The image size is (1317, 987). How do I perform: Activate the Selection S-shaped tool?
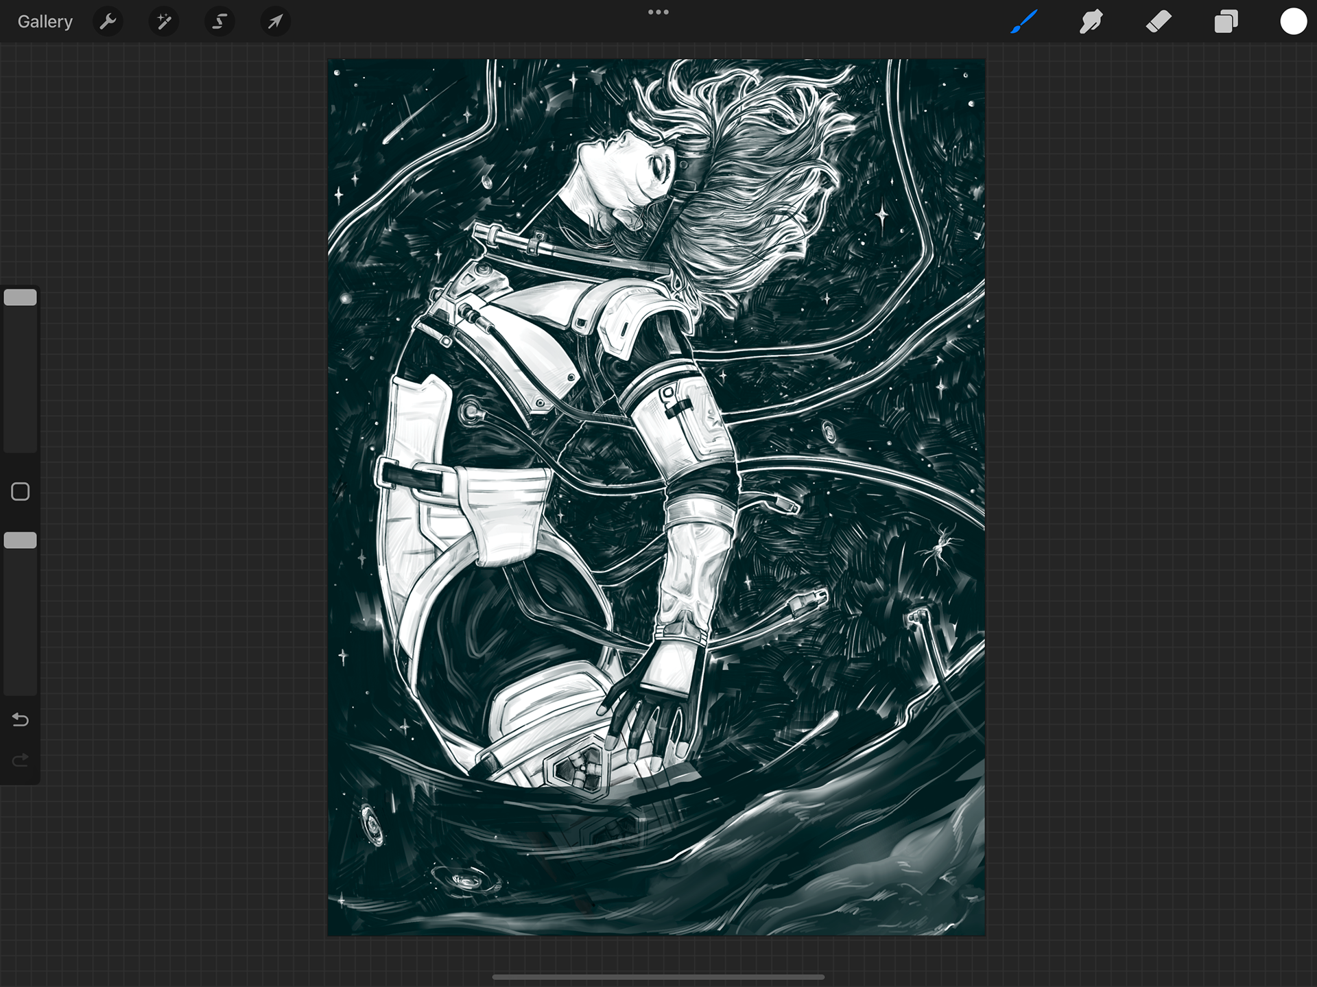(219, 22)
